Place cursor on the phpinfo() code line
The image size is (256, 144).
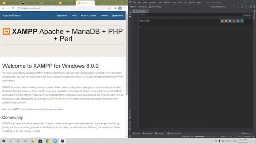pyautogui.click(x=145, y=21)
